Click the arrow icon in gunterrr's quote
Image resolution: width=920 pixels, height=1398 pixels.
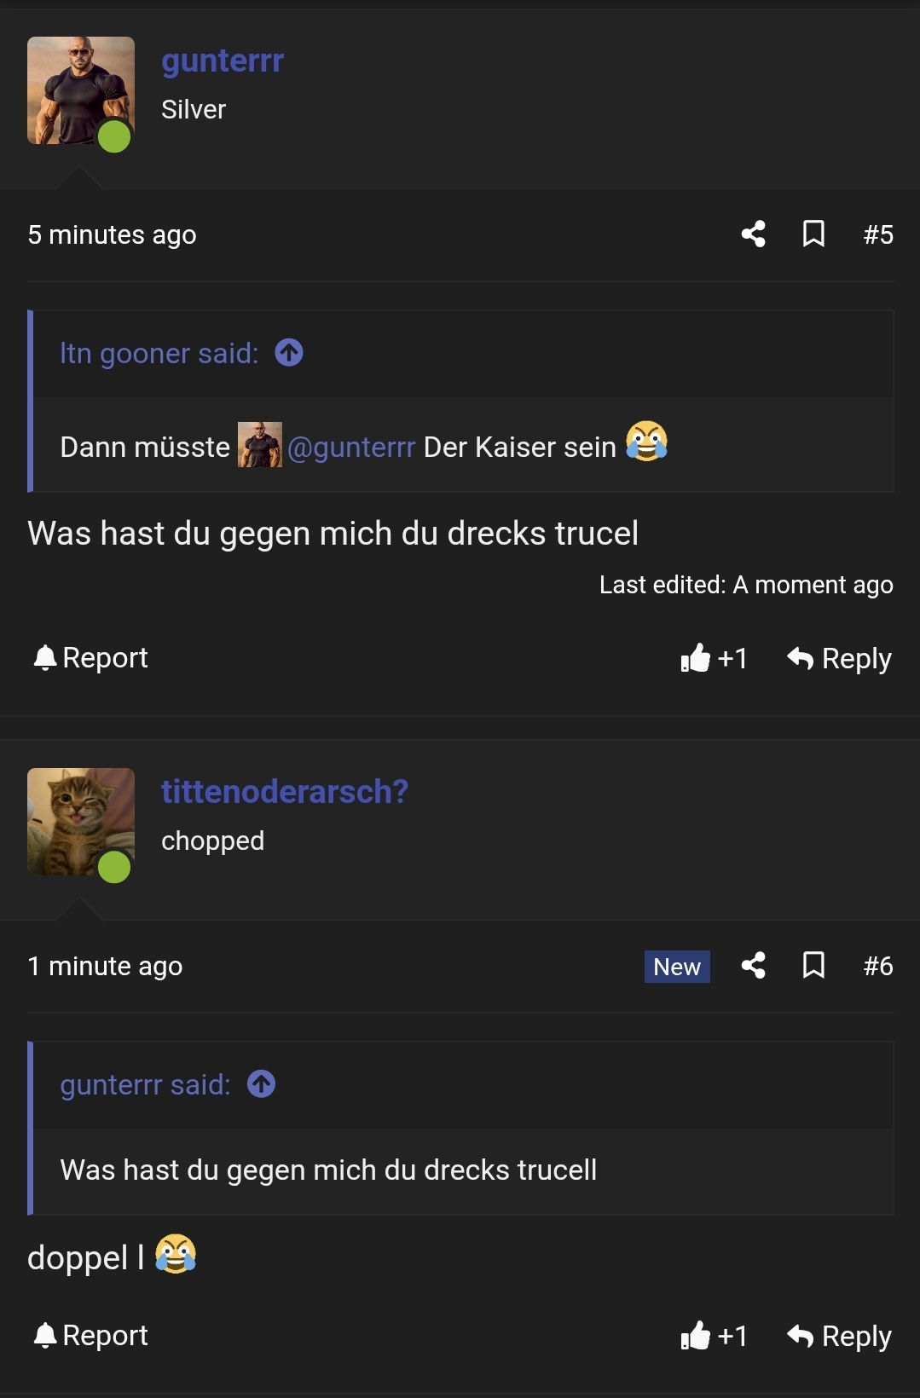click(262, 1083)
